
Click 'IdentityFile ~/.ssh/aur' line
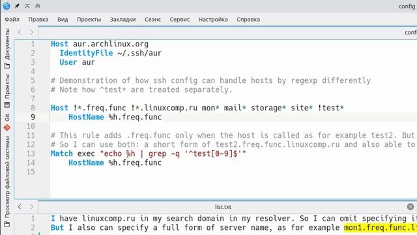coord(110,53)
